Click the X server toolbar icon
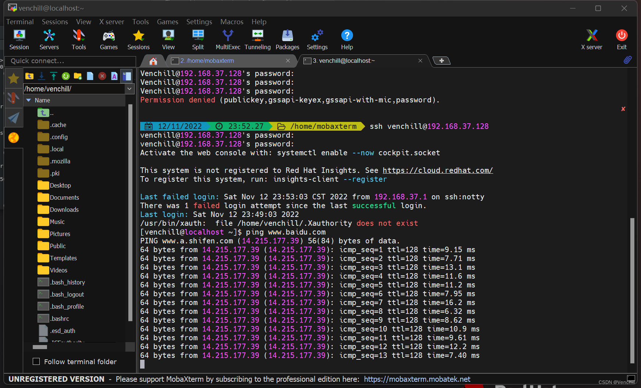This screenshot has width=641, height=388. pyautogui.click(x=592, y=40)
